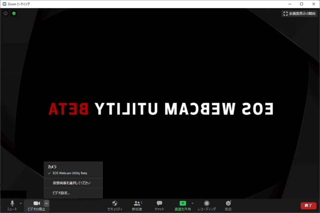320x213 pixels.
Task: Expand the audio options arrow beside ミュート
Action: (21, 203)
